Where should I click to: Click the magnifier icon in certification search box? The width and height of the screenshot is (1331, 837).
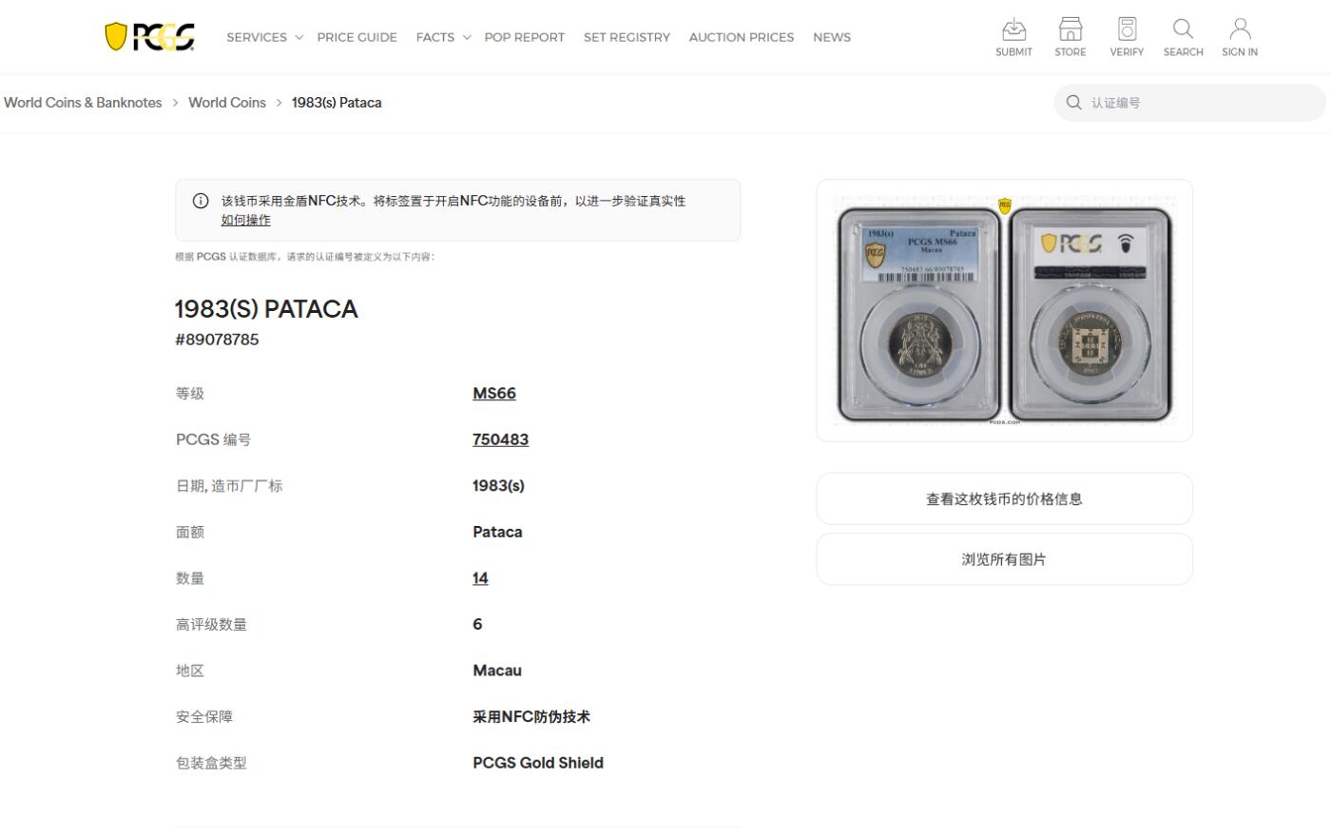[x=1074, y=103]
